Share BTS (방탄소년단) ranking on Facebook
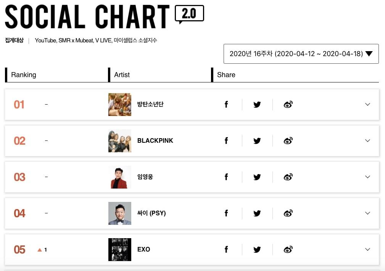This screenshot has width=385, height=271. click(226, 105)
